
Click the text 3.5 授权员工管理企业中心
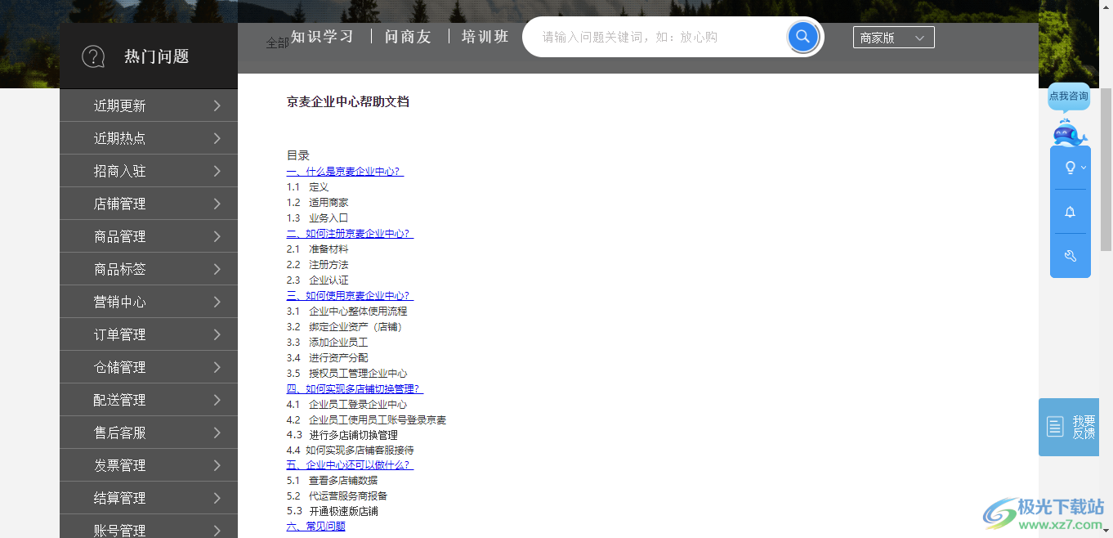point(347,374)
